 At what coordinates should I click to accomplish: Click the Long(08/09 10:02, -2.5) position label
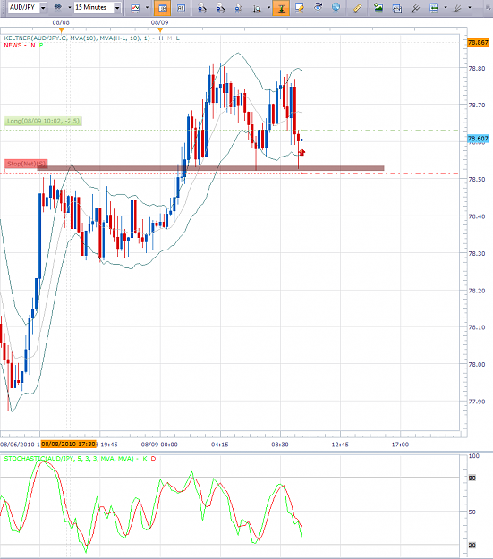43,121
